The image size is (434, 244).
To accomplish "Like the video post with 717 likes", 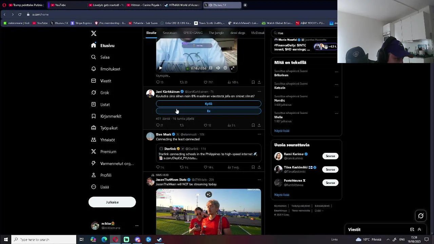I will [x=208, y=82].
